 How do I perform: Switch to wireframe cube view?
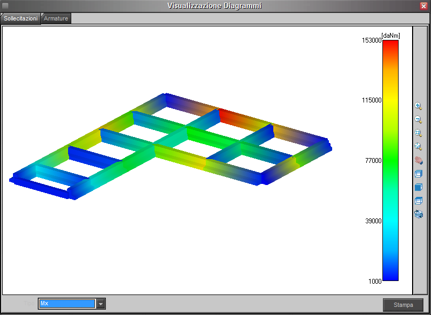pyautogui.click(x=418, y=174)
